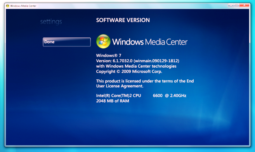Click the title bar Media Center icon

(x=7, y=6)
